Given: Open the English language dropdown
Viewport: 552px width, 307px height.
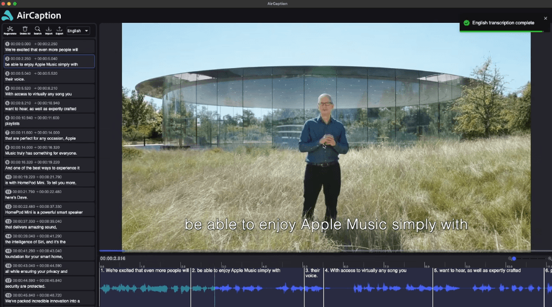Looking at the screenshot, I should coord(78,30).
